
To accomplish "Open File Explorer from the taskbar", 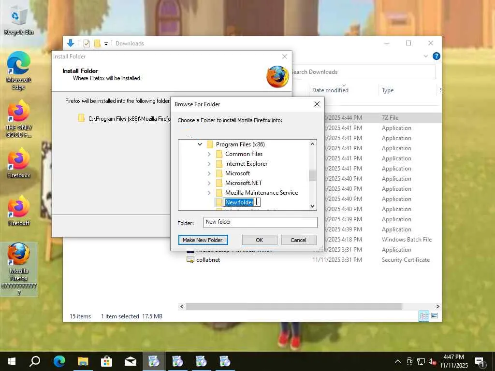I will click(83, 361).
